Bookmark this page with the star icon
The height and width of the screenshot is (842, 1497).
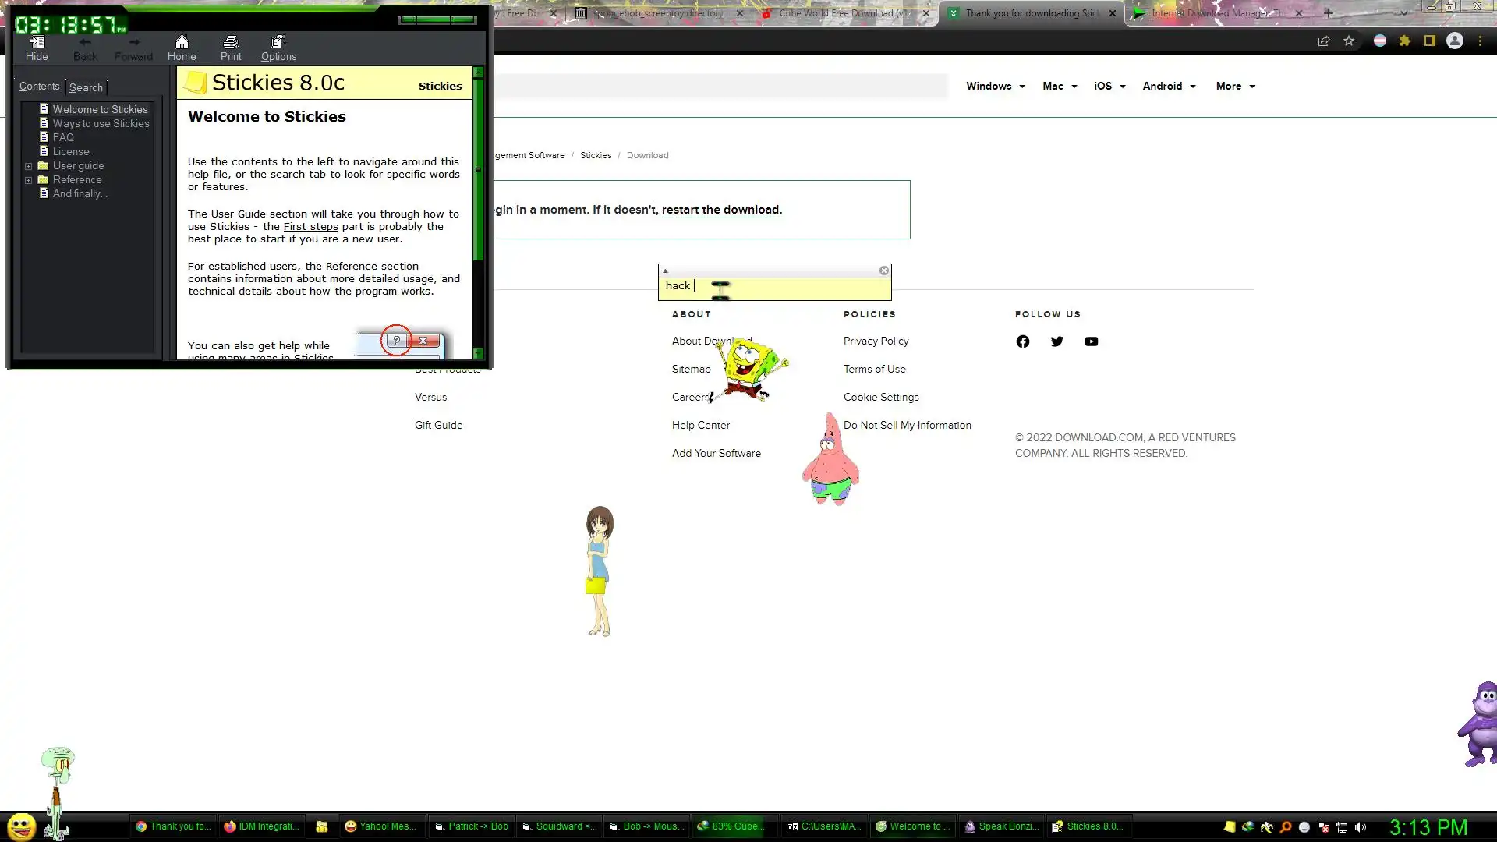tap(1349, 41)
